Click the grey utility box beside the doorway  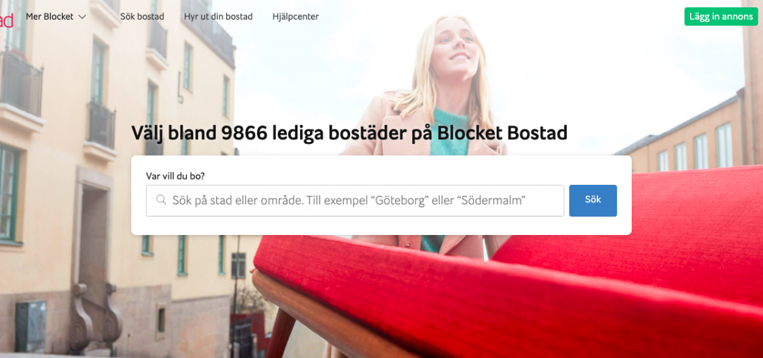click(31, 320)
